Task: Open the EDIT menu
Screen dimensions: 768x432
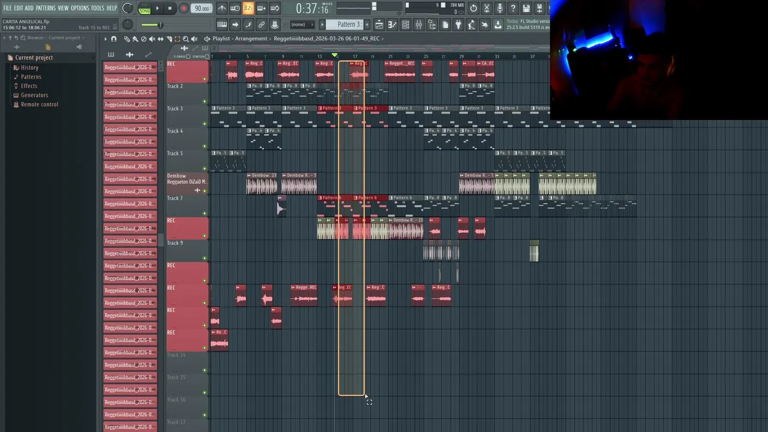Action: click(18, 8)
